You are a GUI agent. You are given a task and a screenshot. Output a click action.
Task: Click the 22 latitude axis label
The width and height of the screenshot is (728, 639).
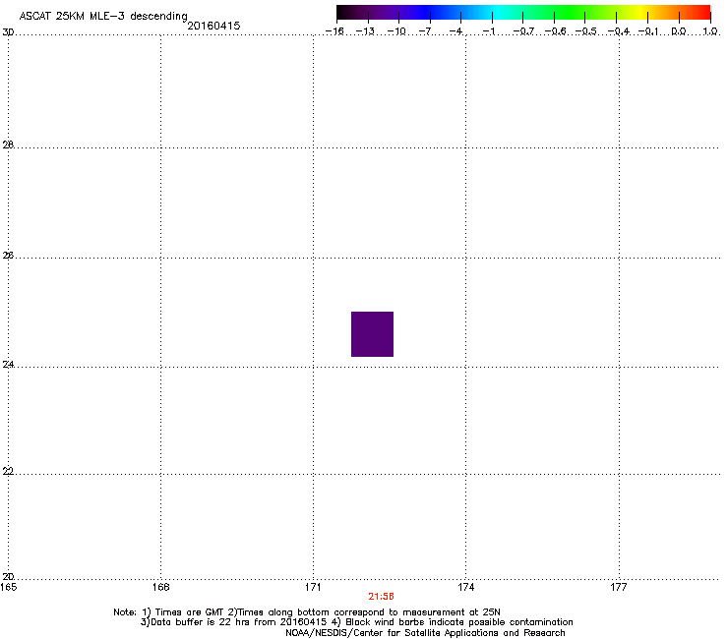[8, 471]
